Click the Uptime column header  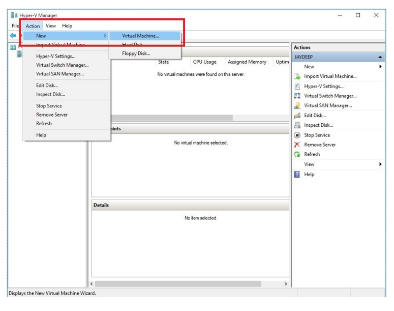(282, 62)
